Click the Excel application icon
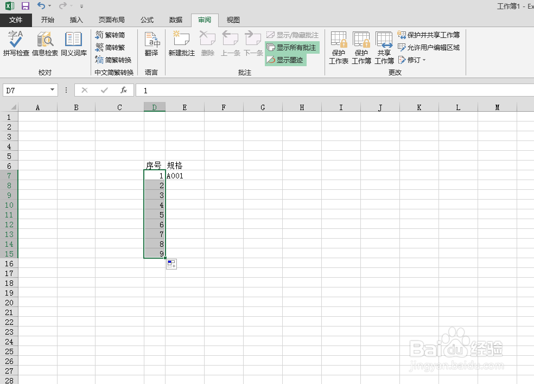 [10, 6]
